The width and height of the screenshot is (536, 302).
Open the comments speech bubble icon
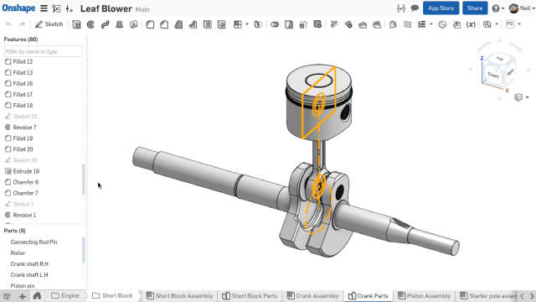(x=415, y=8)
